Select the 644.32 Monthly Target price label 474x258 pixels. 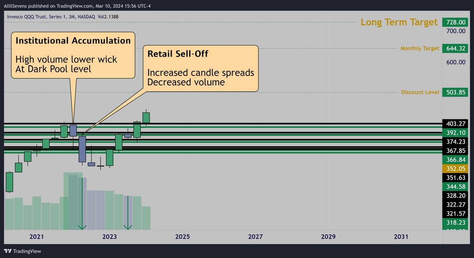point(456,48)
